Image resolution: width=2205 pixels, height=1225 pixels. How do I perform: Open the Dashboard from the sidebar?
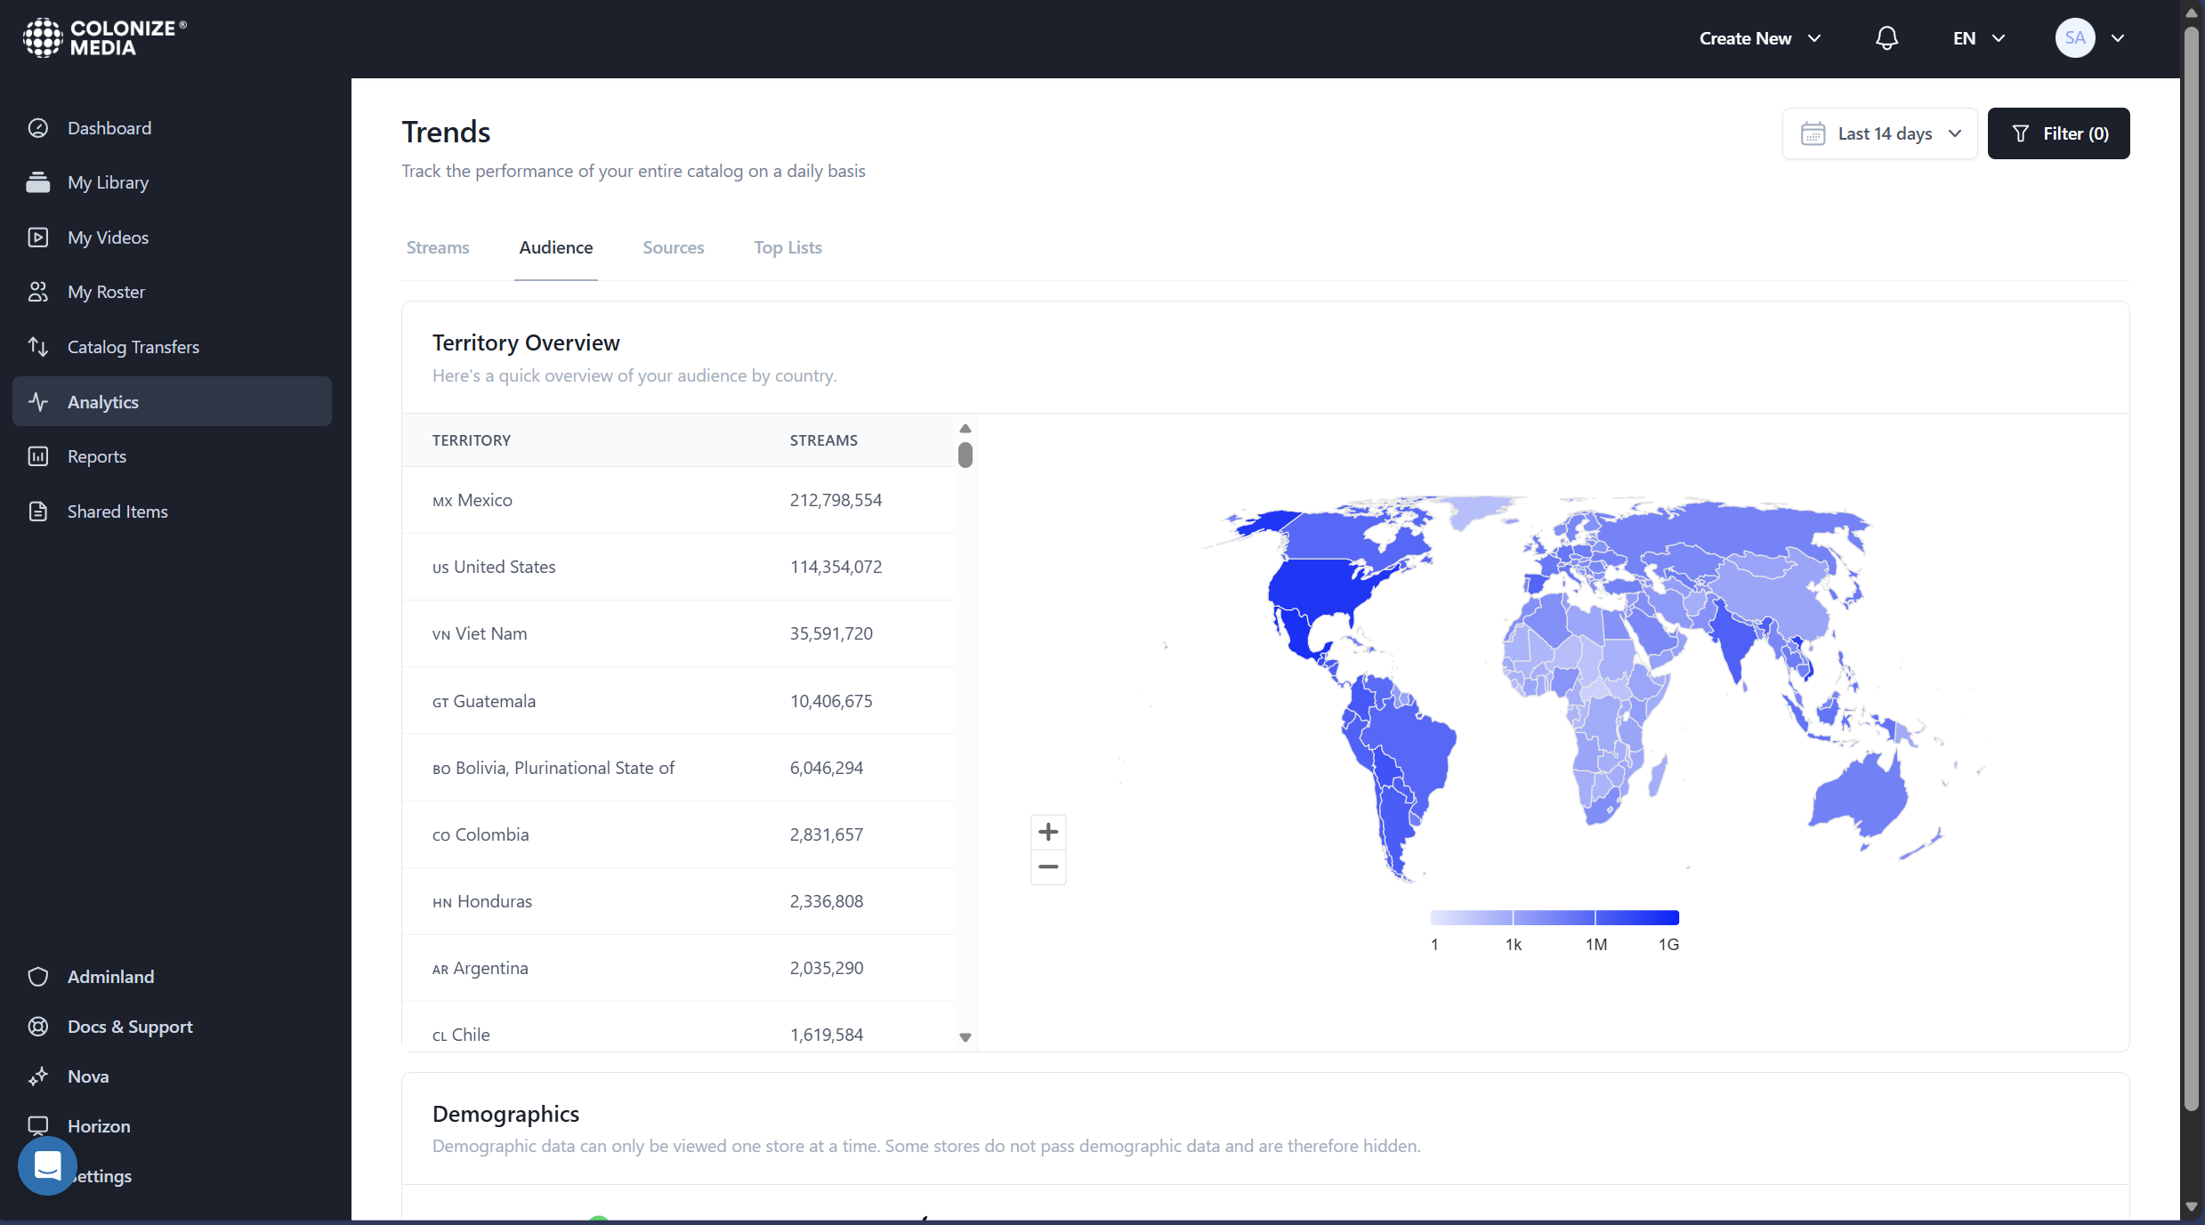109,127
